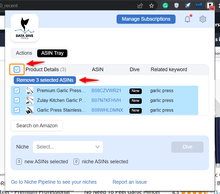The image size is (220, 194).
Task: Open the Niche Select dropdown
Action: (68, 147)
